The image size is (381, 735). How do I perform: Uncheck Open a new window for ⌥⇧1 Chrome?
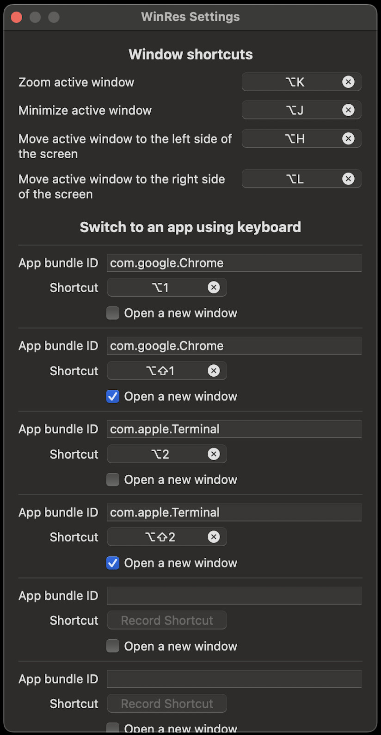[113, 396]
